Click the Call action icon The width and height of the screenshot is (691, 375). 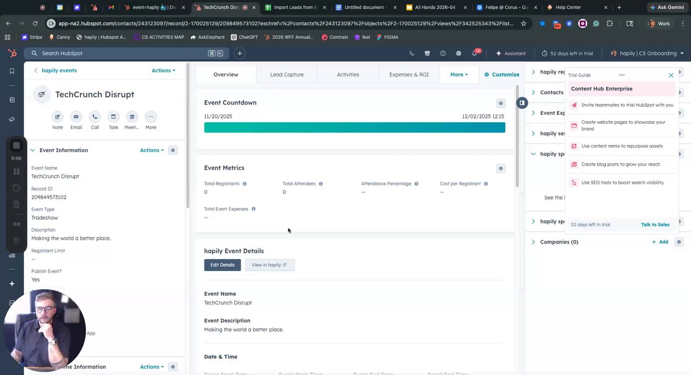(94, 117)
